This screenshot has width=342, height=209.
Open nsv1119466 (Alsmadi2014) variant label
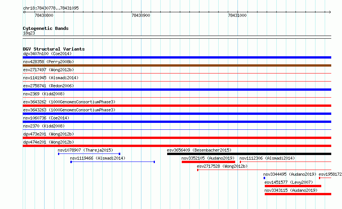(x=98, y=158)
